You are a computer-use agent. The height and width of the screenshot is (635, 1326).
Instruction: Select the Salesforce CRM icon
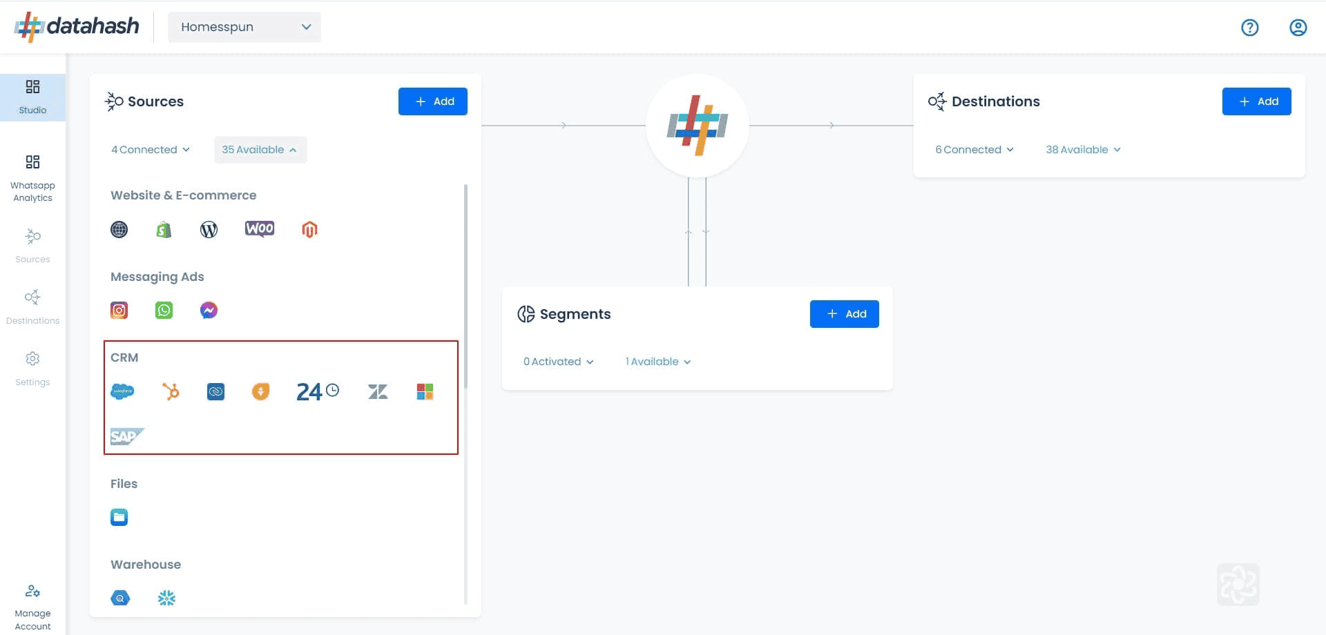click(122, 391)
